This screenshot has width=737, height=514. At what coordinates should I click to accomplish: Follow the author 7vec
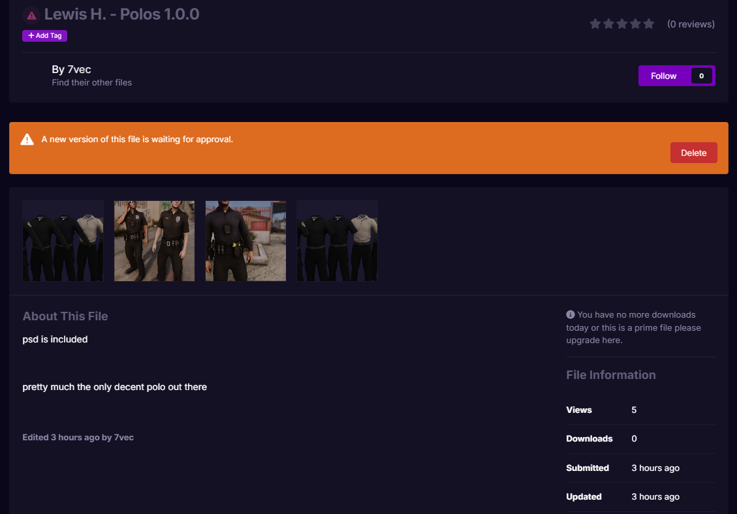coord(663,76)
